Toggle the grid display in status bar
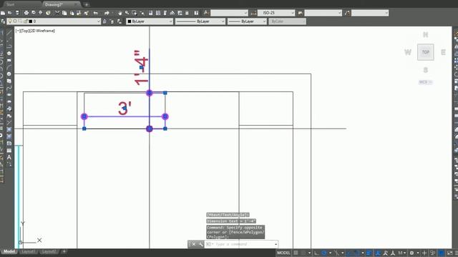This screenshot has width=458, height=257. point(296,253)
